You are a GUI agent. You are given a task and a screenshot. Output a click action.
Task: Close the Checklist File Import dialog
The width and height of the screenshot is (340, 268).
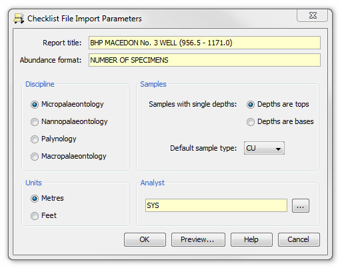[x=312, y=15]
